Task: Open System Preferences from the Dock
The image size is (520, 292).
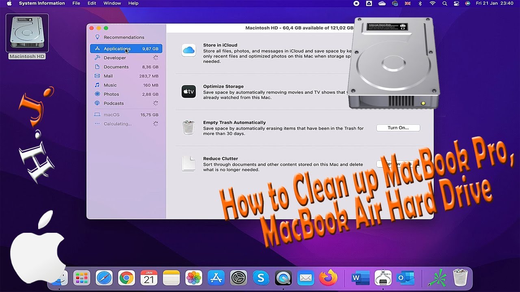Action: tap(238, 278)
